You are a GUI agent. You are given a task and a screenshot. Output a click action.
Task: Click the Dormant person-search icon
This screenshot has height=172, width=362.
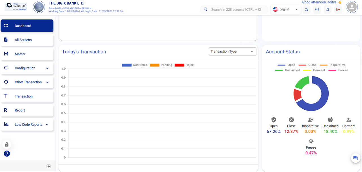point(349,120)
